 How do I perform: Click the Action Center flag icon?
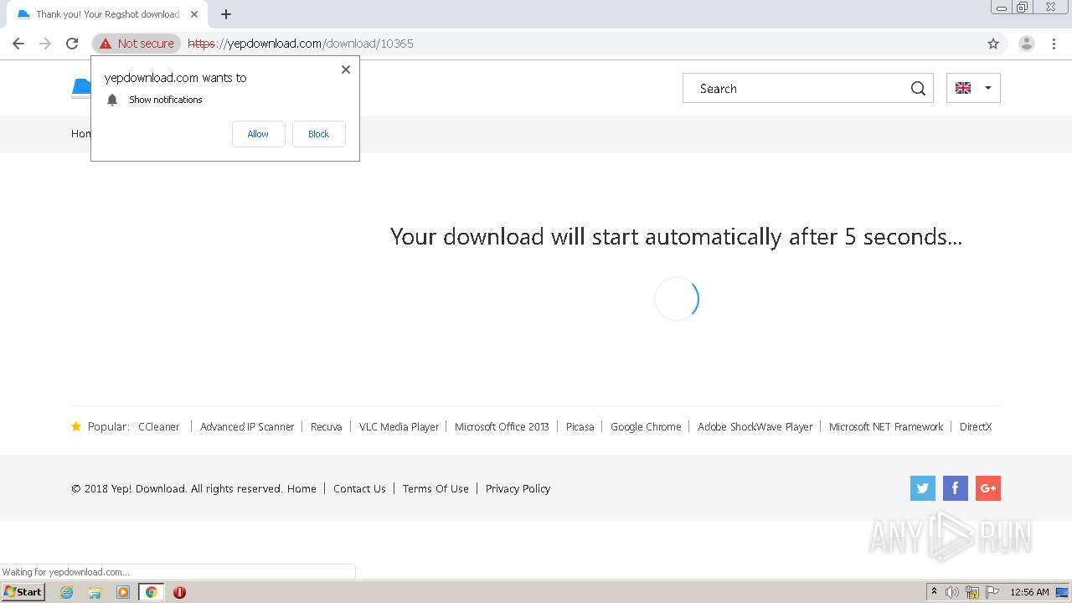[x=992, y=592]
